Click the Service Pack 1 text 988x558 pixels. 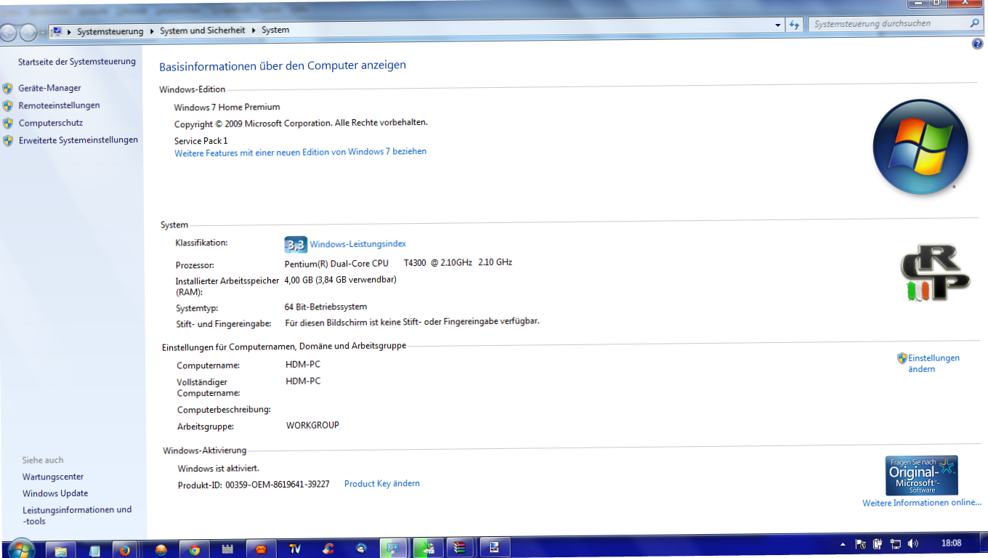tap(201, 141)
